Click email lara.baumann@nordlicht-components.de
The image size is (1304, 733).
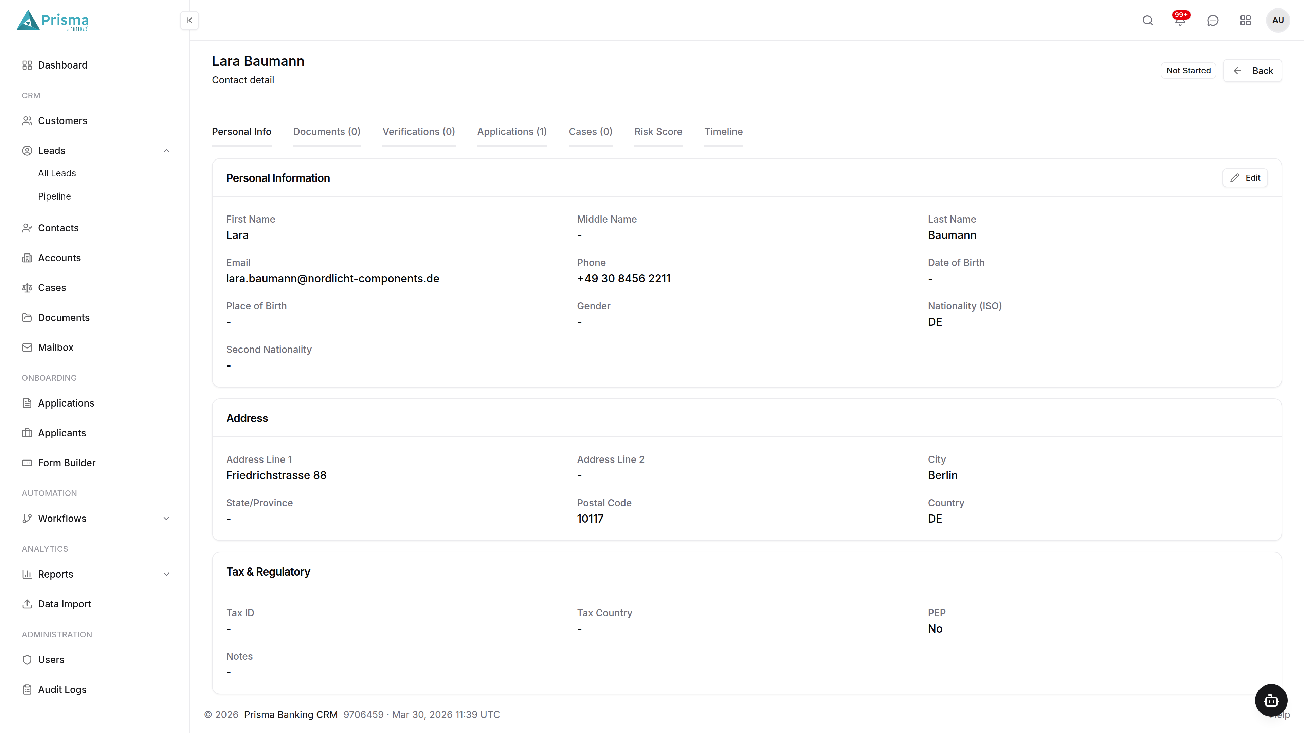[x=332, y=279]
